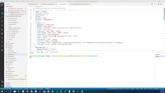Open the Yandex browser taskbar icon
Screen dimensions: 165x93
[x=23, y=91]
